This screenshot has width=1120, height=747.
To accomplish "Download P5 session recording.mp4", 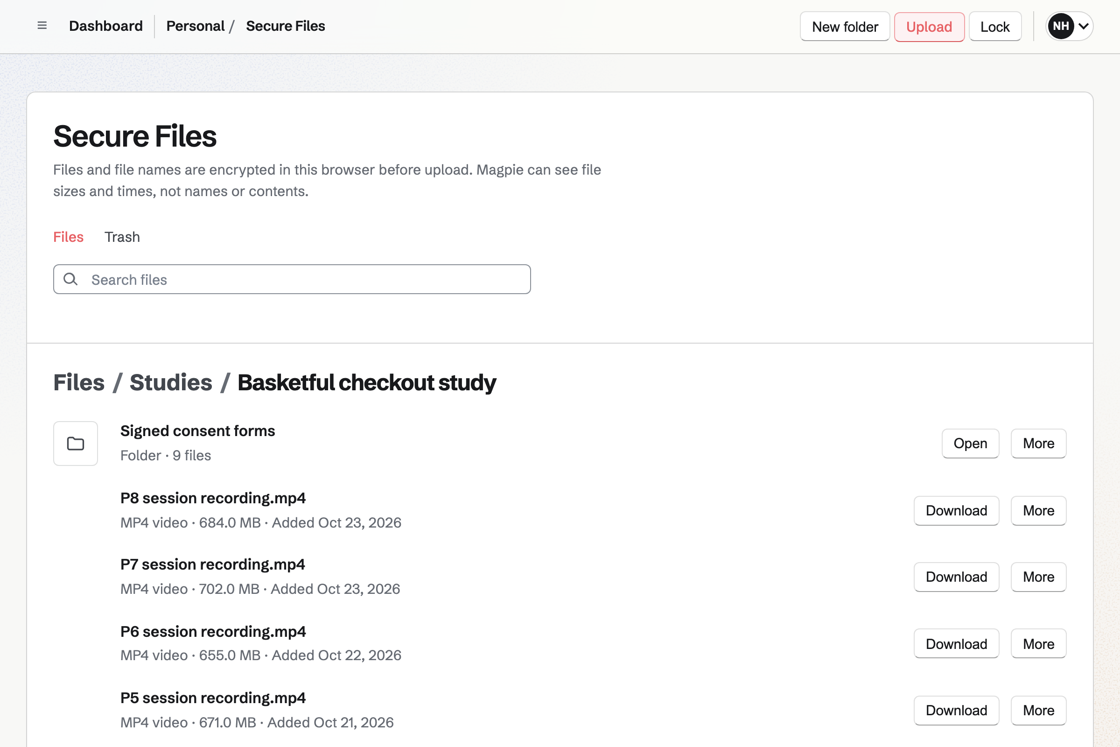I will (956, 710).
